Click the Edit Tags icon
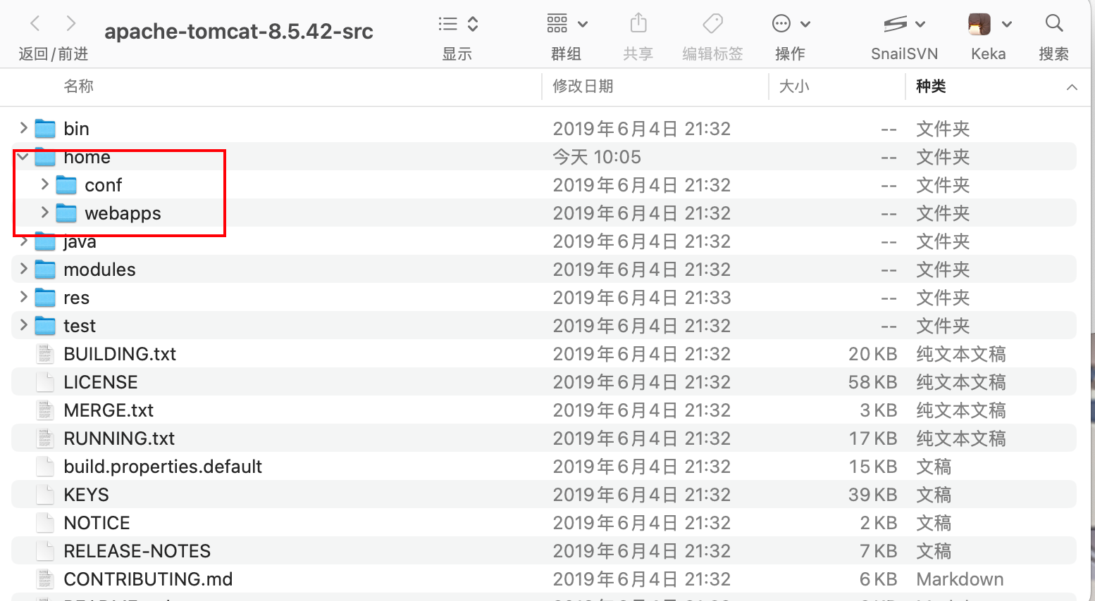 712,24
